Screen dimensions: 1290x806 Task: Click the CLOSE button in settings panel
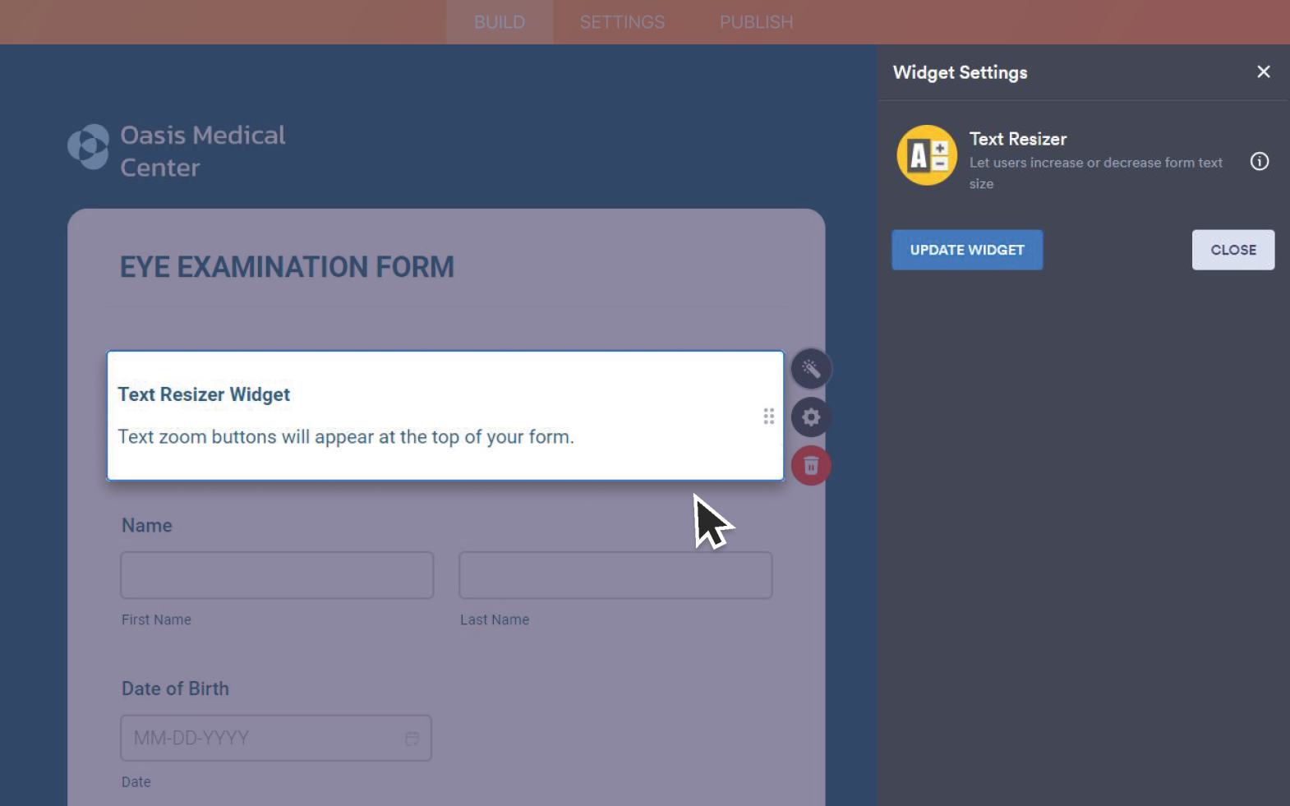coord(1232,250)
